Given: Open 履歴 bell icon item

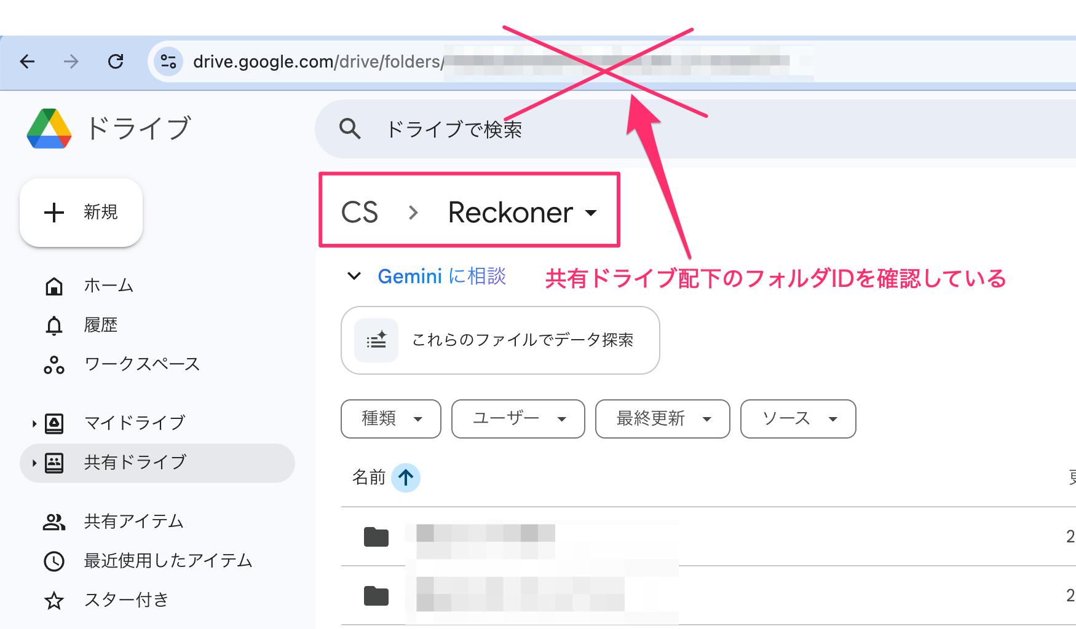Looking at the screenshot, I should (x=54, y=325).
